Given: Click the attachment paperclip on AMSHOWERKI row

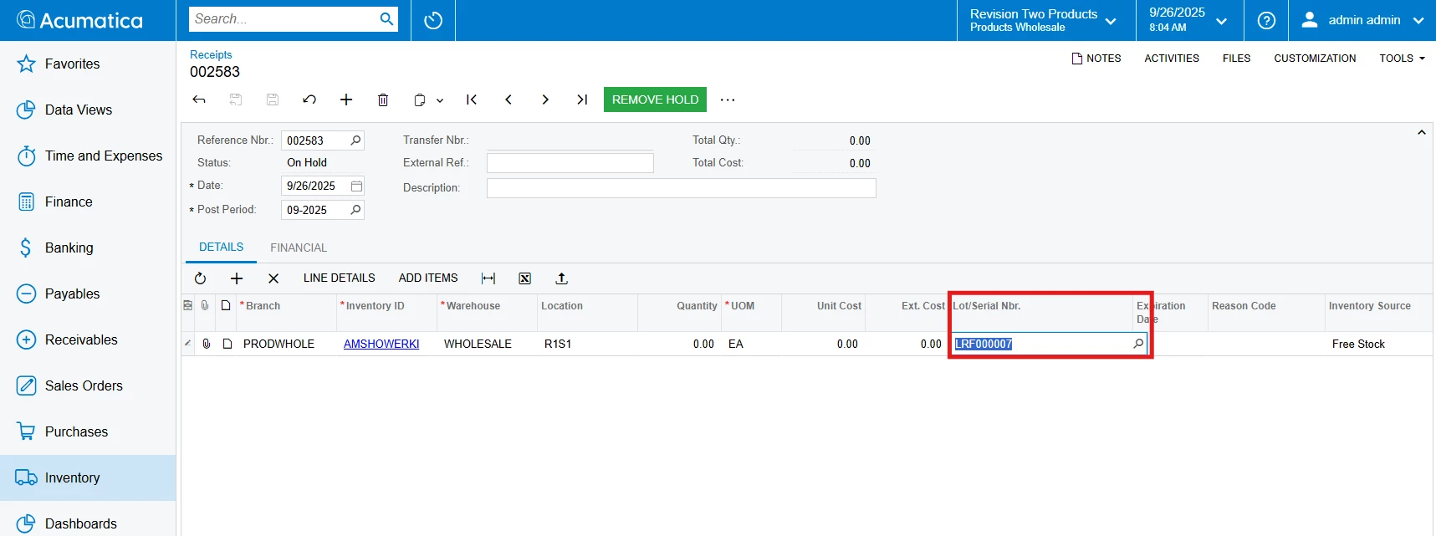Looking at the screenshot, I should 207,344.
